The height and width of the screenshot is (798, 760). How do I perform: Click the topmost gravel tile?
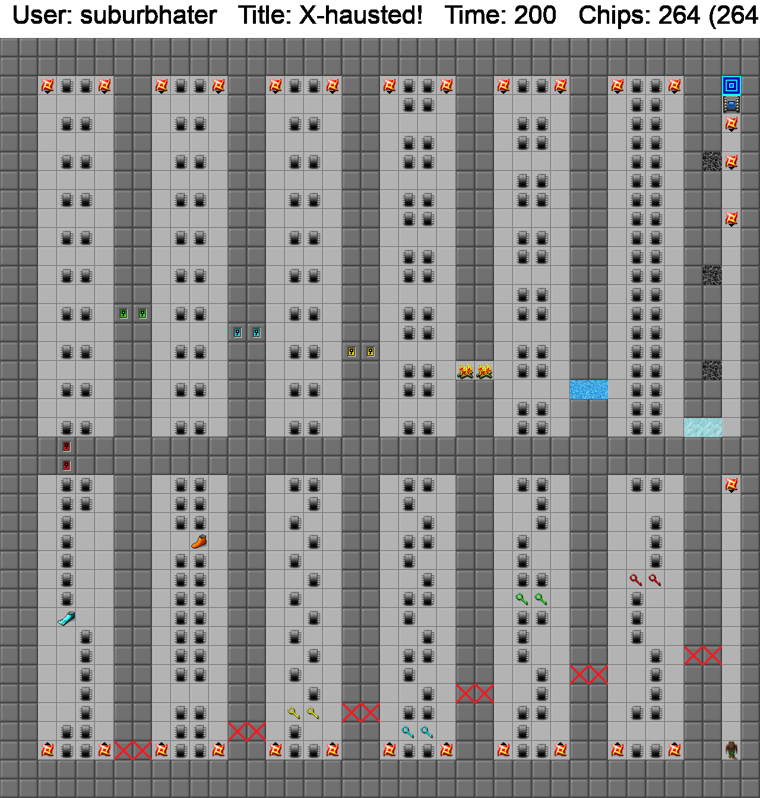(x=712, y=161)
